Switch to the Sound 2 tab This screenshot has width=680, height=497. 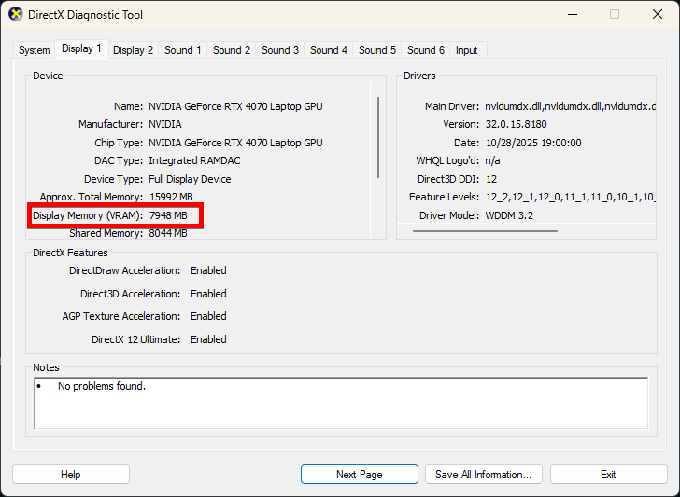(x=231, y=50)
